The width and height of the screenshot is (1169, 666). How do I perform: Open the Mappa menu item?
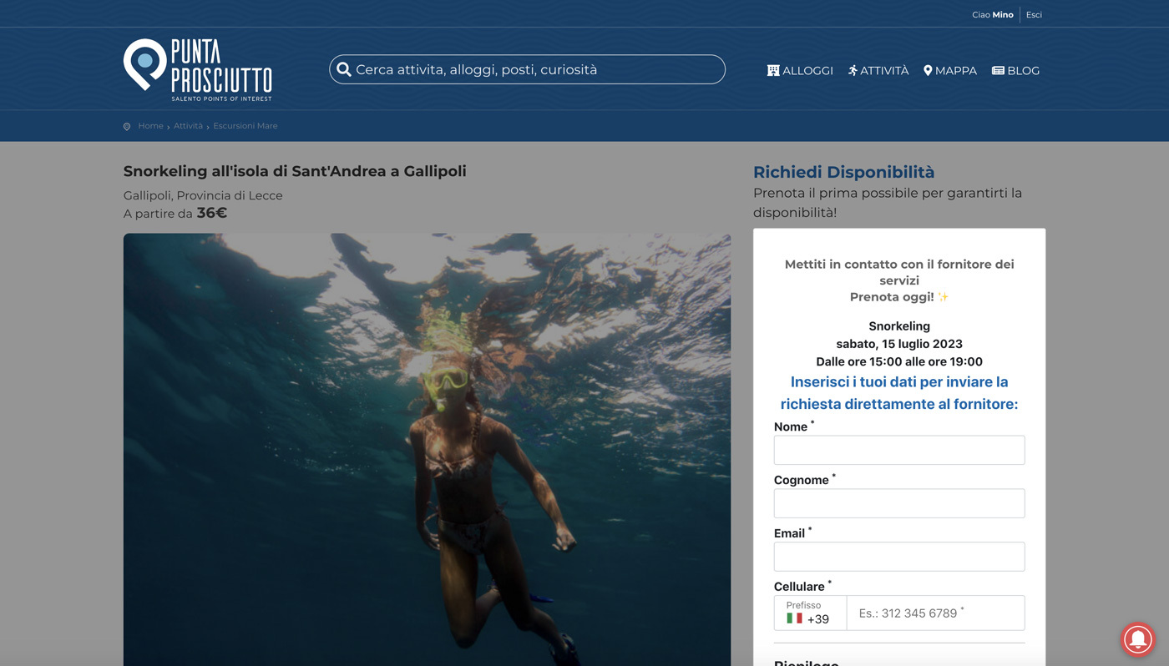click(x=956, y=71)
